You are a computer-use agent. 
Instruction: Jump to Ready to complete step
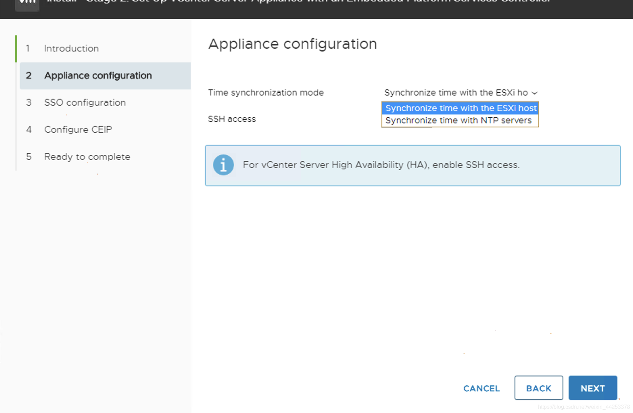[x=105, y=157]
